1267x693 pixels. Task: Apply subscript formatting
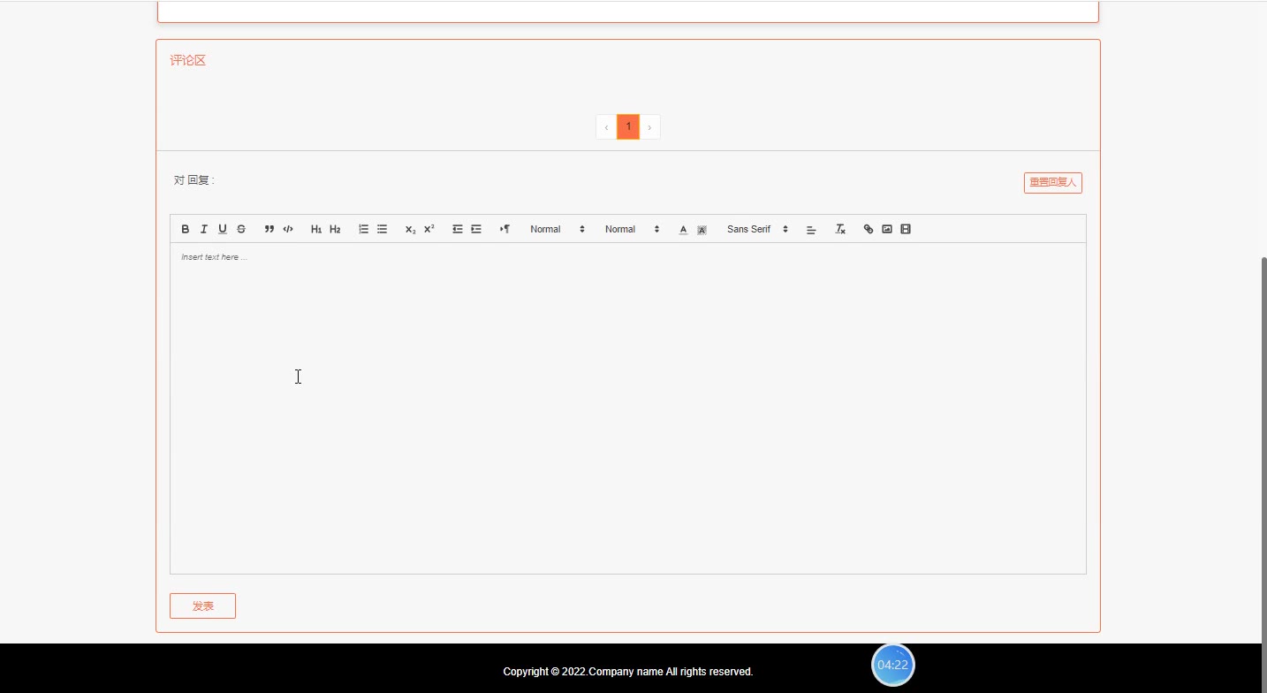(410, 229)
